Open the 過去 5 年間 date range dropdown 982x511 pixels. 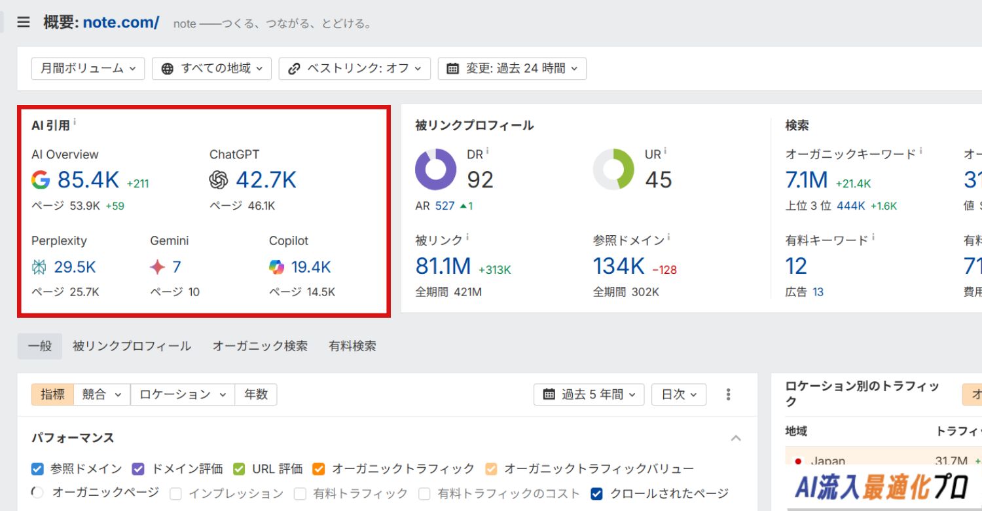[589, 394]
